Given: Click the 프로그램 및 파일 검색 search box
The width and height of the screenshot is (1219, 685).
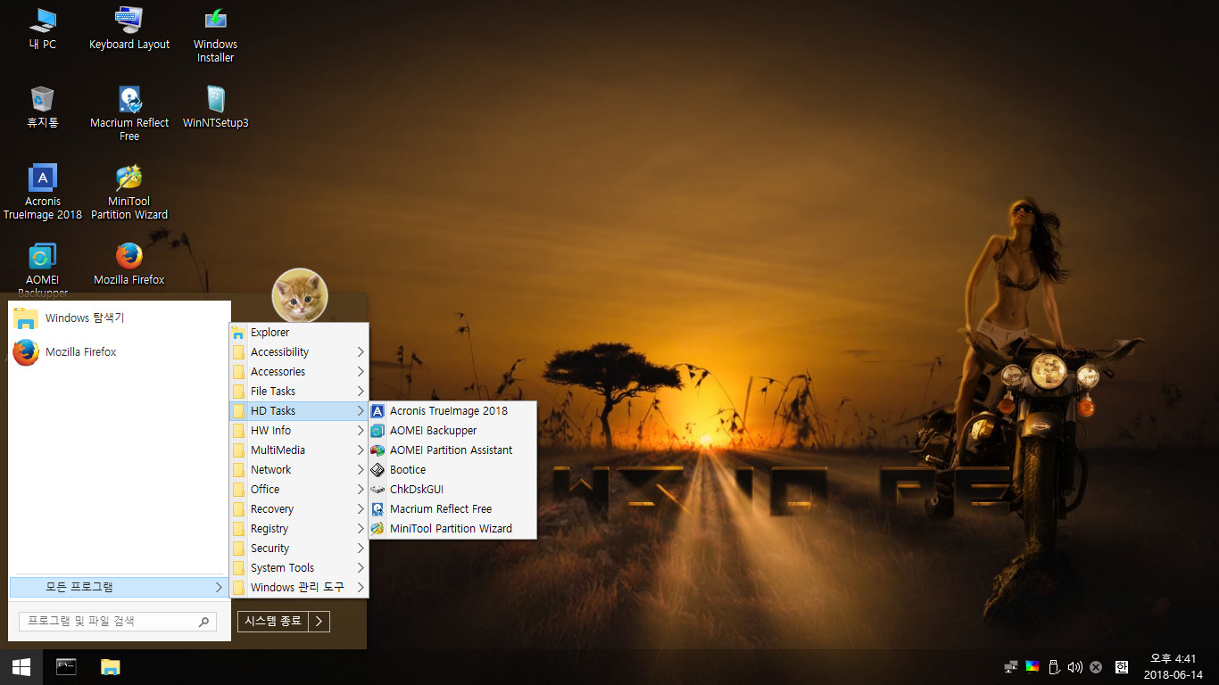Looking at the screenshot, I should click(117, 622).
